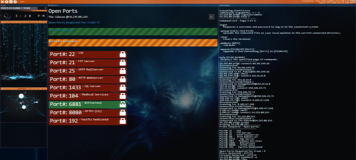
Task: Click 'append [FILENAME] [DATA]' terminal line
Action: coord(237,49)
